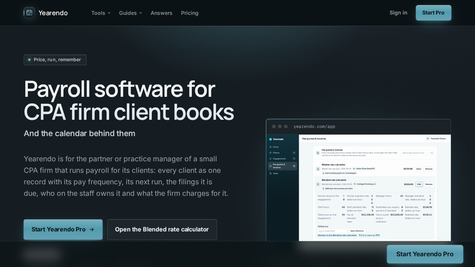Click the Yearendo Partner badge in preview
475x267 pixels.
click(436, 138)
